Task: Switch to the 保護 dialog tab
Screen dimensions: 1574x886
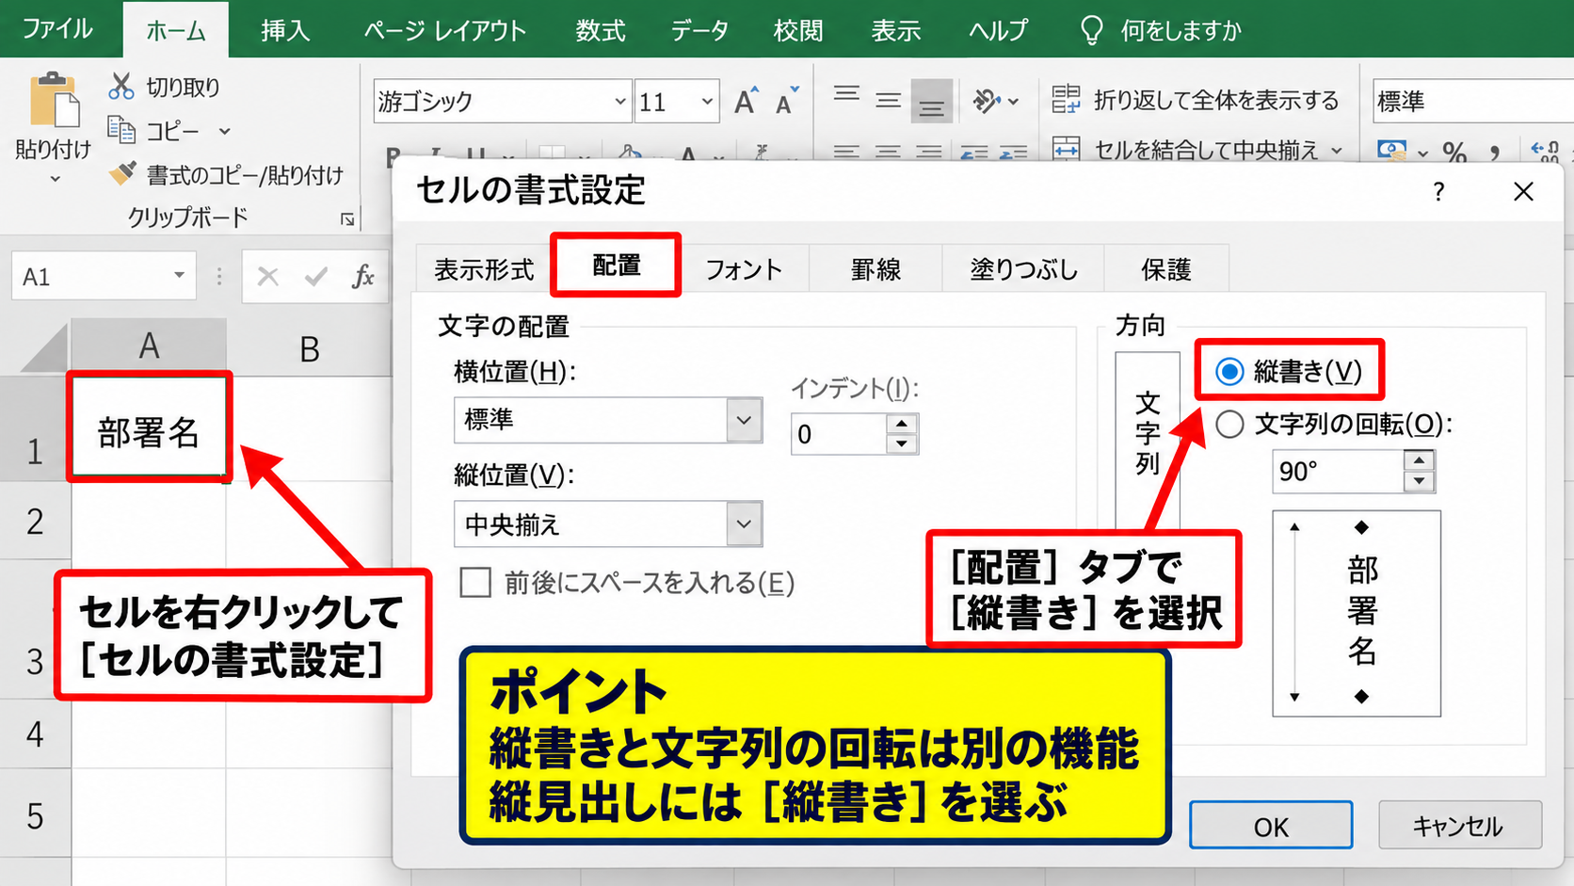Action: point(1166,269)
